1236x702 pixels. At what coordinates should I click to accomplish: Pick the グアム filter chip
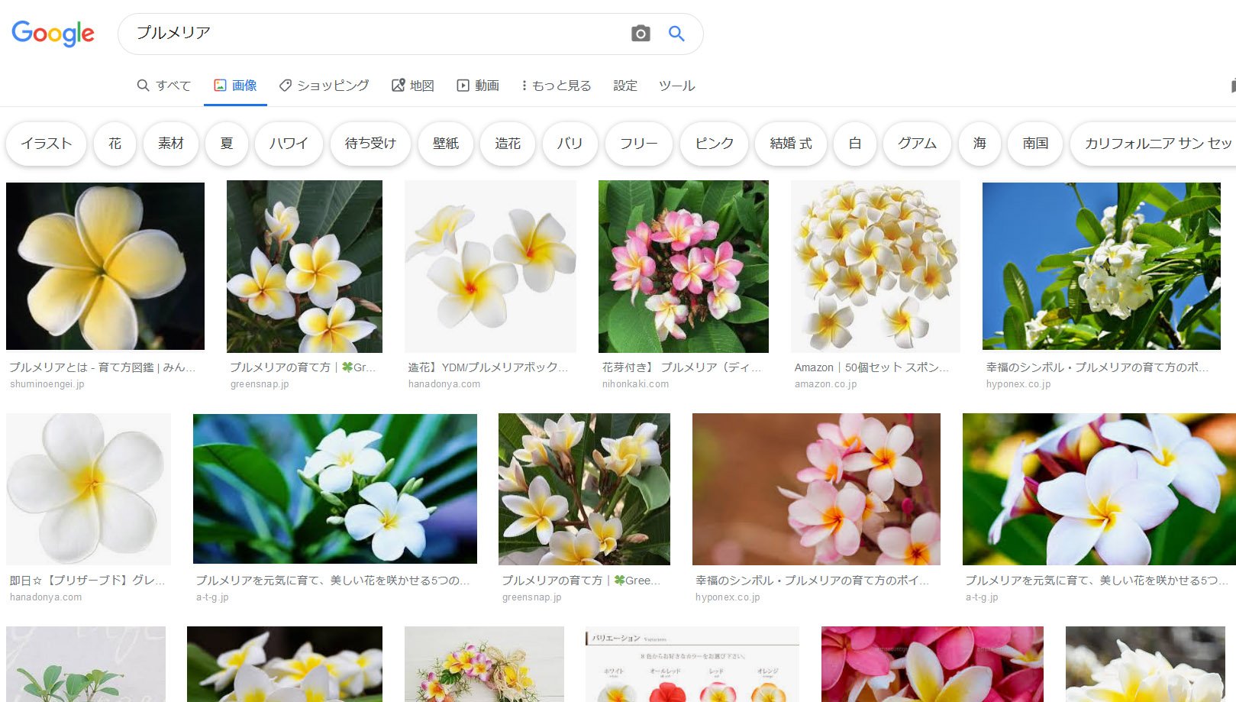point(917,144)
